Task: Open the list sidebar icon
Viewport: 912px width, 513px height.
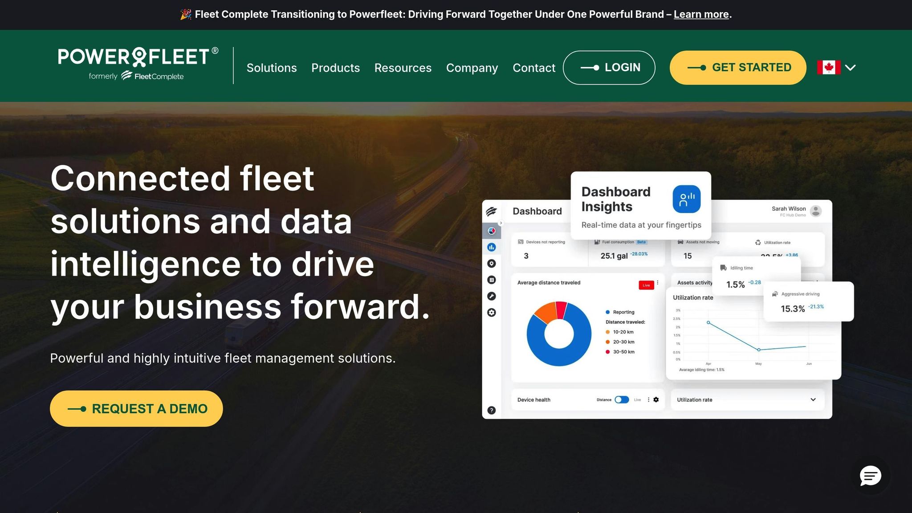Action: tap(492, 280)
